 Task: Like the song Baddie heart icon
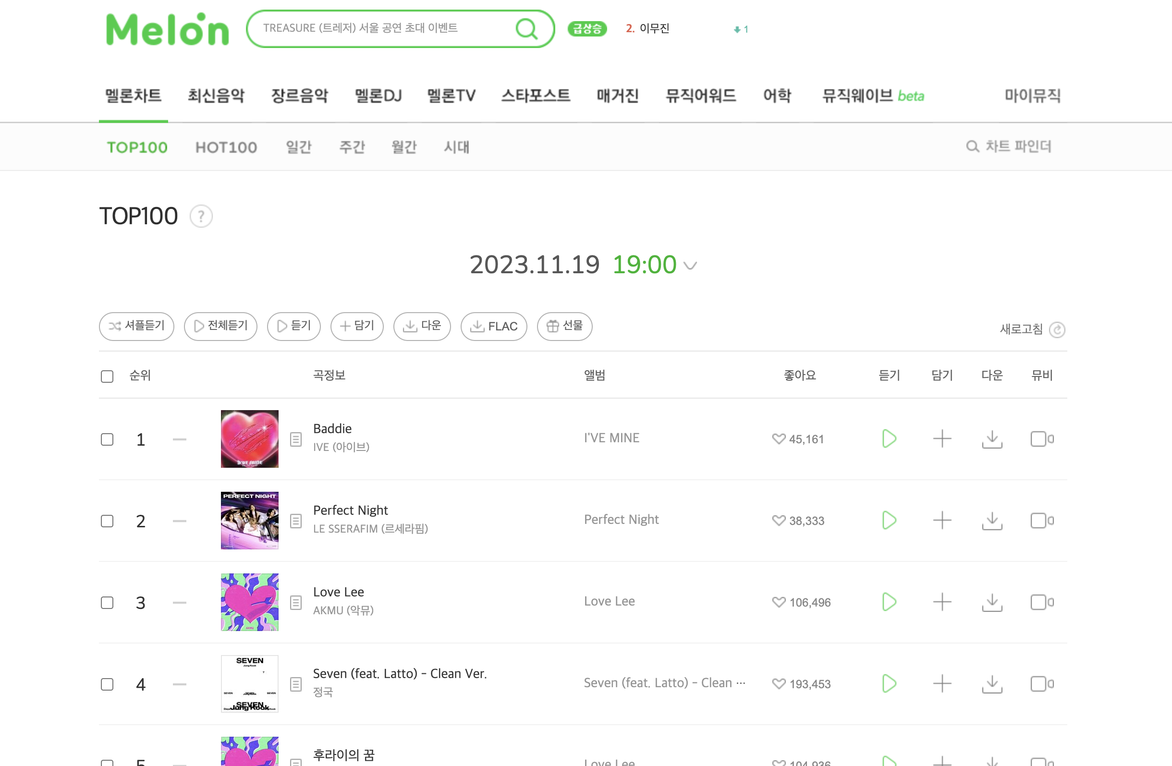779,438
